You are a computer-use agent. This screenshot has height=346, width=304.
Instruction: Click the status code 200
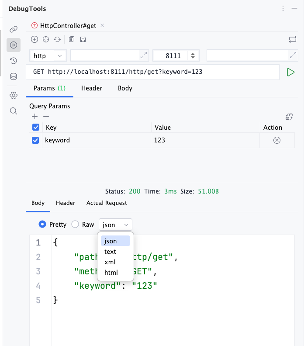click(135, 191)
